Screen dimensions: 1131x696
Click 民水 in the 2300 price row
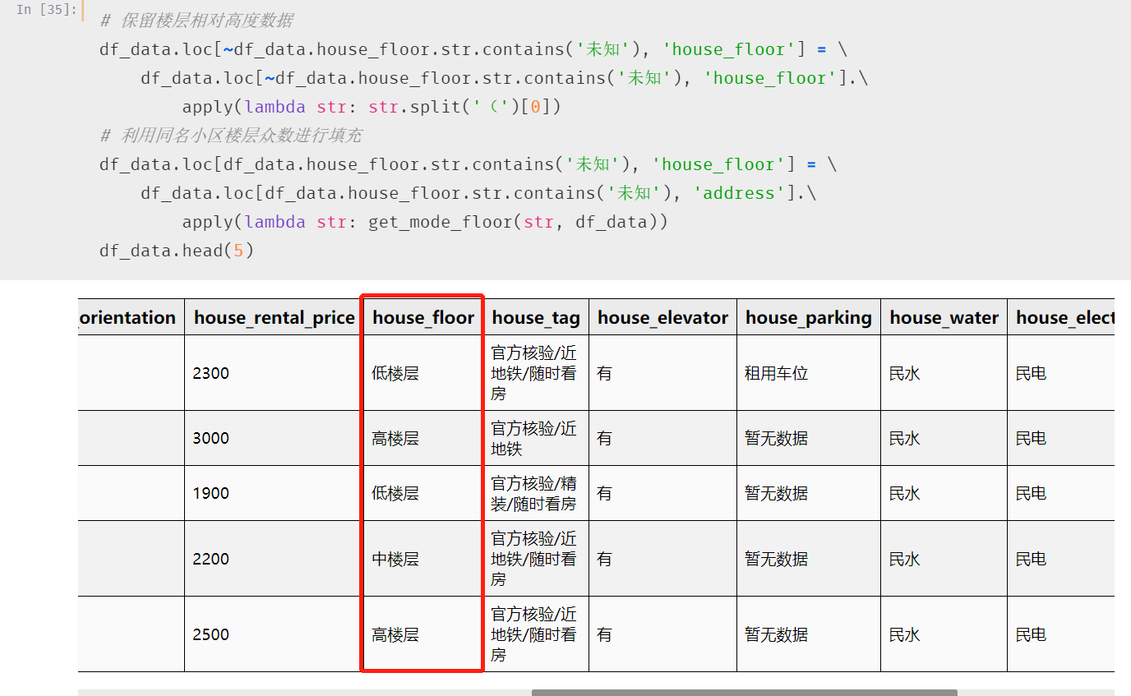[904, 373]
